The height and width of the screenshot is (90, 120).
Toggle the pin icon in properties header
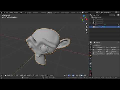tap(118, 42)
